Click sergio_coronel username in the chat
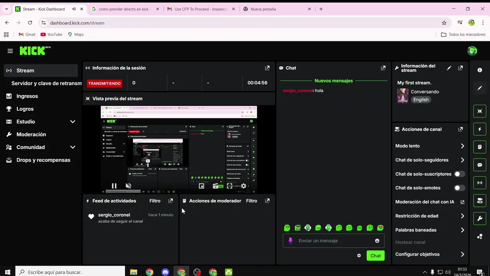Image resolution: width=490 pixels, height=276 pixels. (x=298, y=90)
